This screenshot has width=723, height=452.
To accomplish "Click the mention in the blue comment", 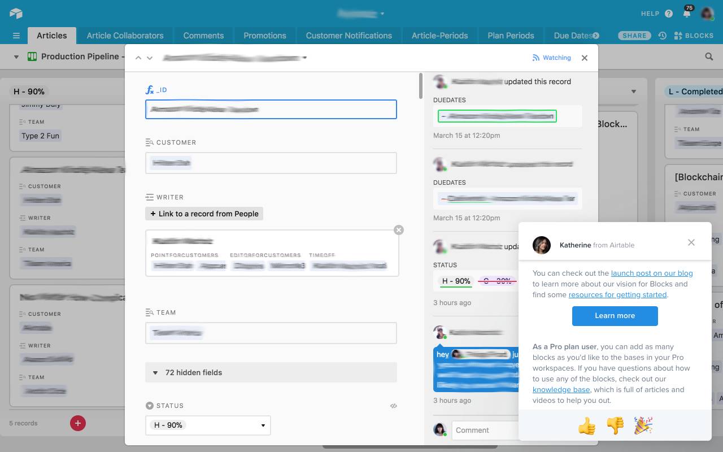I will (481, 354).
